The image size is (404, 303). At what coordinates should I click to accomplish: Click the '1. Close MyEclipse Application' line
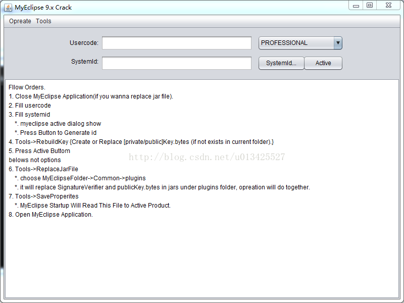click(x=91, y=96)
